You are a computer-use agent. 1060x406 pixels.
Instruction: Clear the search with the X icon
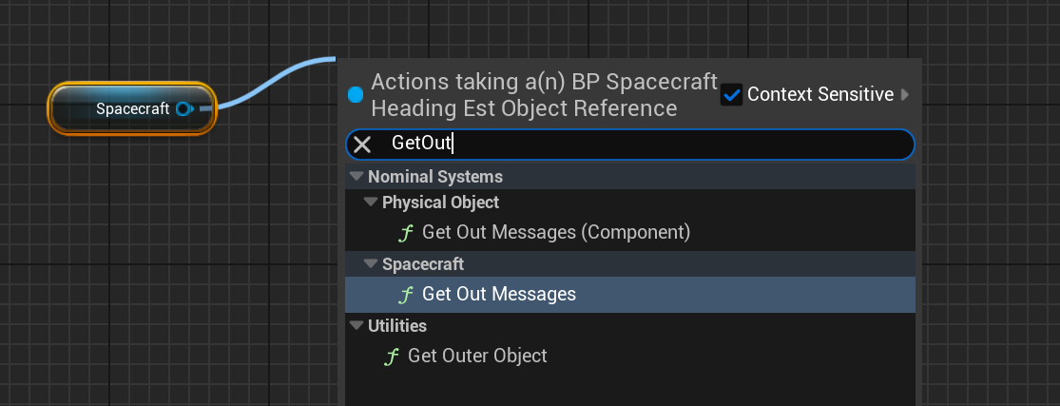362,145
